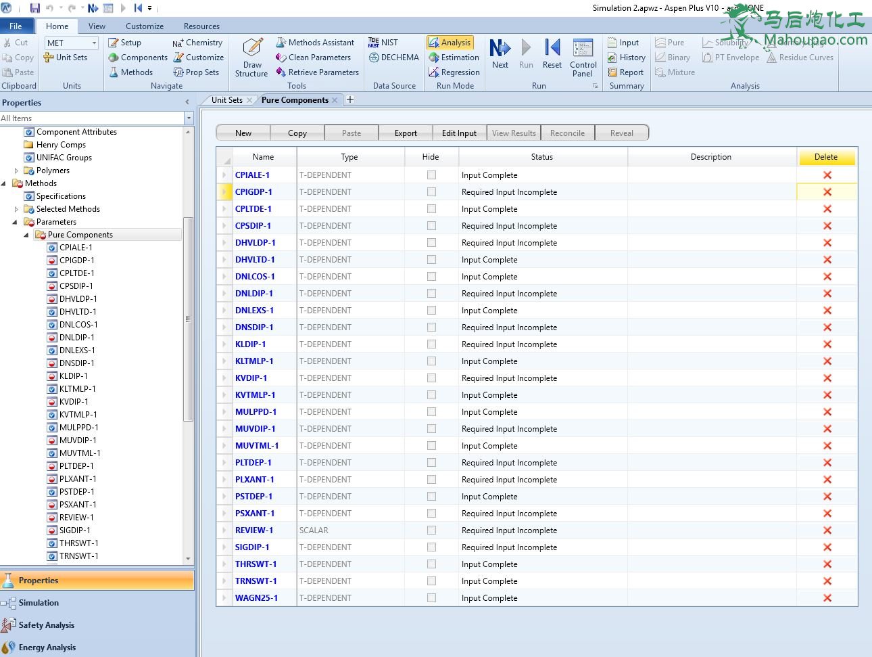Open Components in Navigate group
The width and height of the screenshot is (872, 657).
[138, 58]
